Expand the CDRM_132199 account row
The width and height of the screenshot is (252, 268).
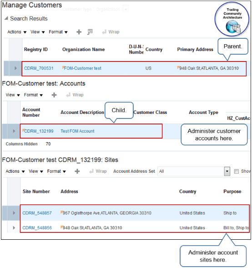coord(14,131)
